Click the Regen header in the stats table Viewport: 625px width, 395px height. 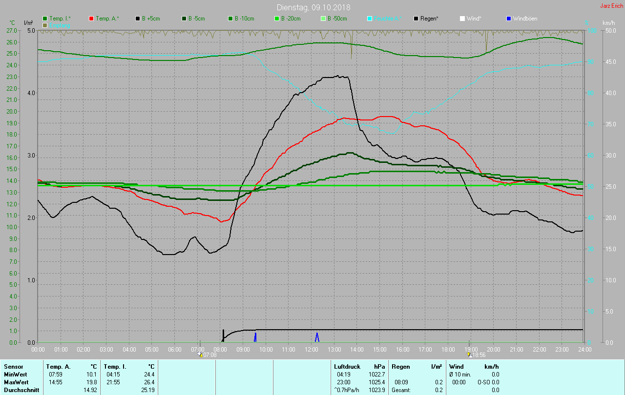tap(400, 366)
